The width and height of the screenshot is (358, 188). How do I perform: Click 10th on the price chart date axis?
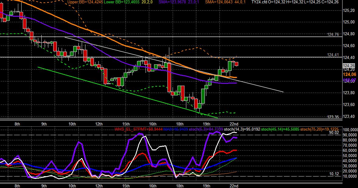[x=72, y=124]
